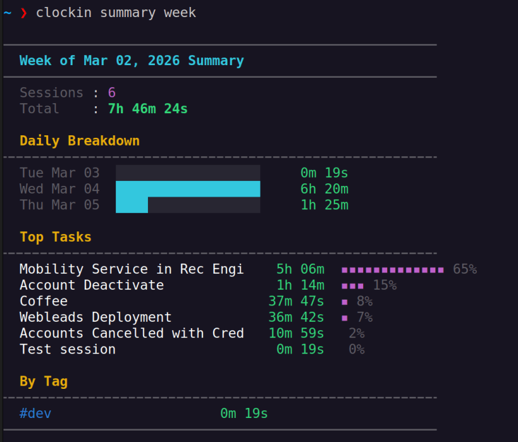Click the '1h 25m' daily duration

324,205
